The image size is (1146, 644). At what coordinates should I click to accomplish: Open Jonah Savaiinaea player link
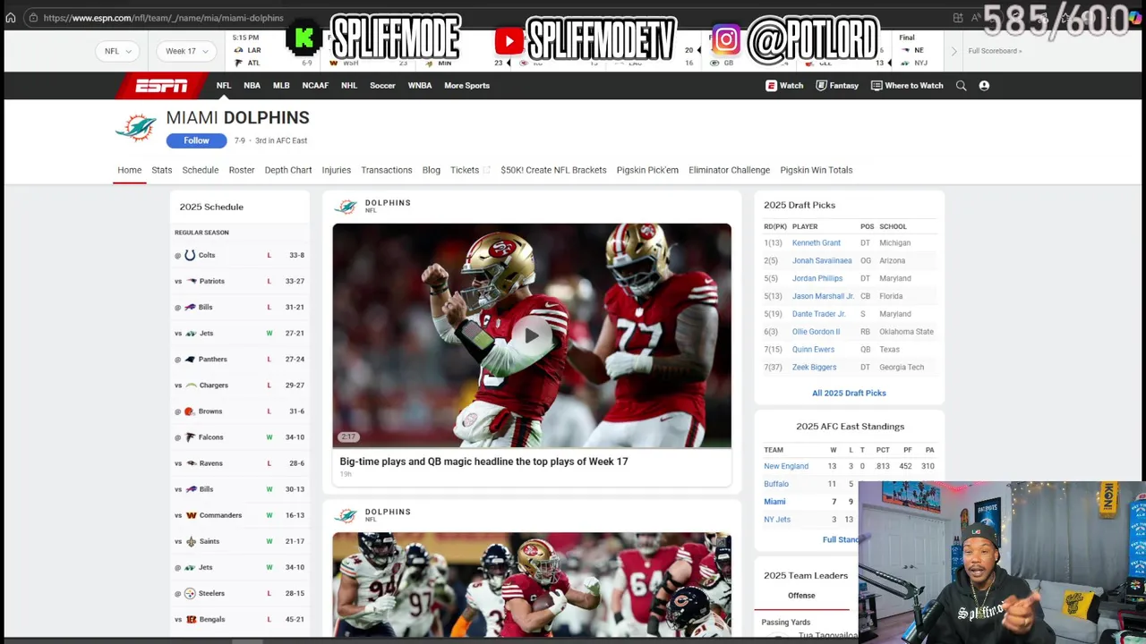click(x=822, y=260)
